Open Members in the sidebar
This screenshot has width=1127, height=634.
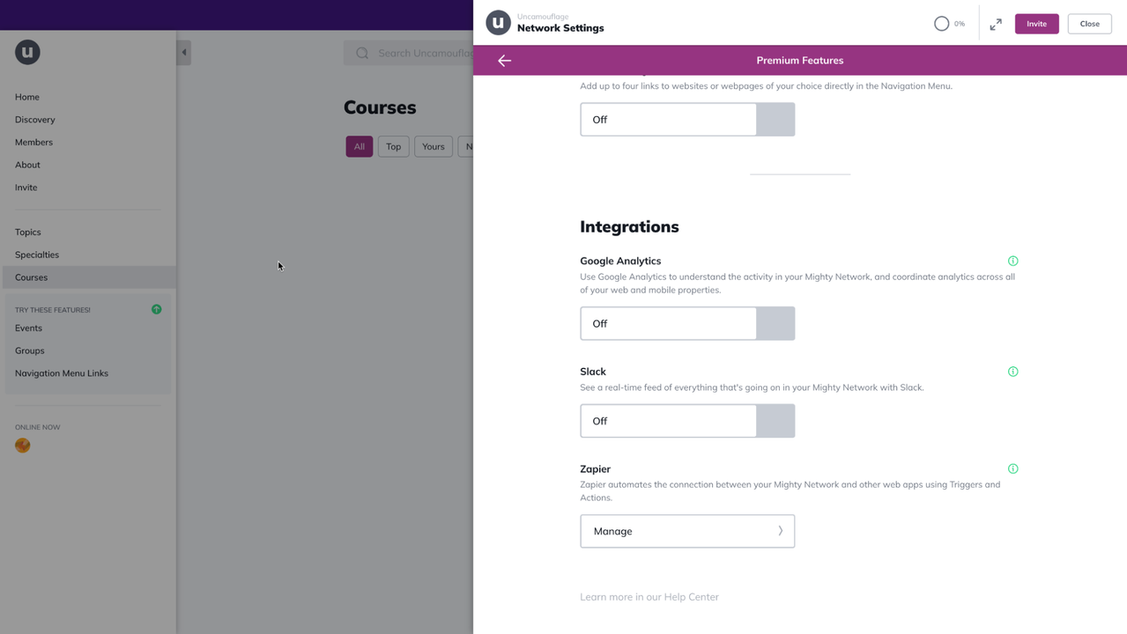[x=33, y=142]
